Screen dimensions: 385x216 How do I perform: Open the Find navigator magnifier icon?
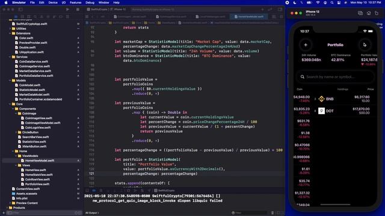tap(35, 17)
